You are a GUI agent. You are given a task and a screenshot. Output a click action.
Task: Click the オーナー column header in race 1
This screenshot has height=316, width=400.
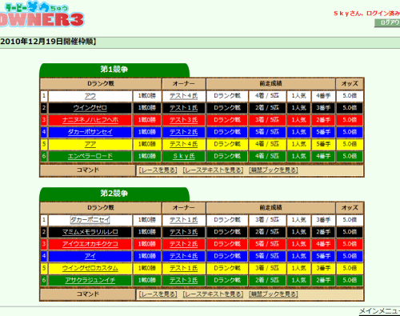[184, 84]
